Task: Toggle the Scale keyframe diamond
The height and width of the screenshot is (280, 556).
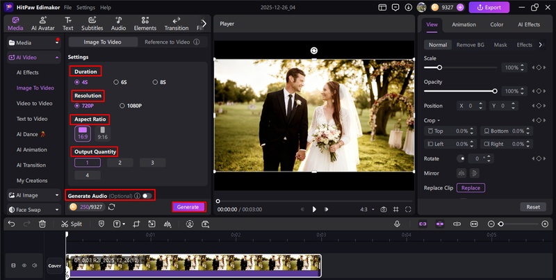Action: point(539,67)
